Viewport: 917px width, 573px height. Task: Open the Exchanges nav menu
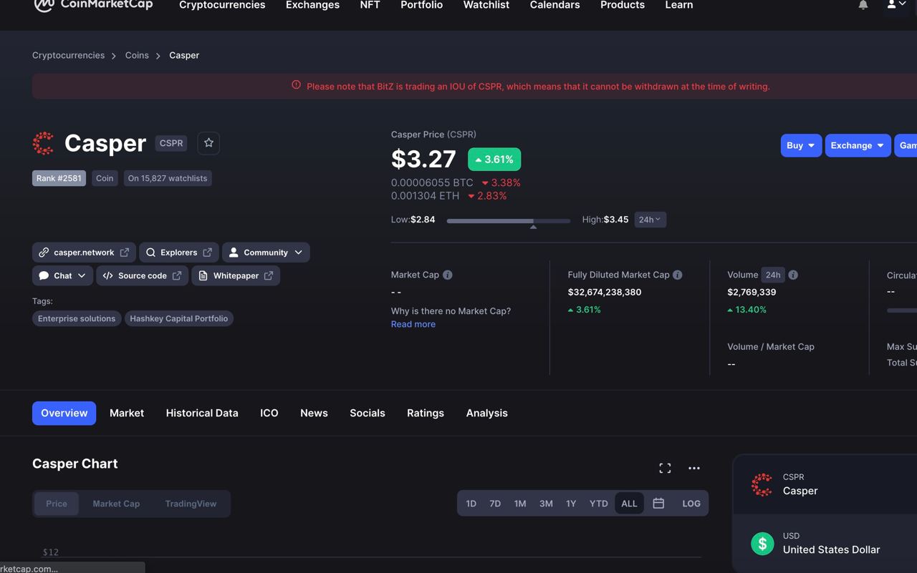tap(312, 5)
